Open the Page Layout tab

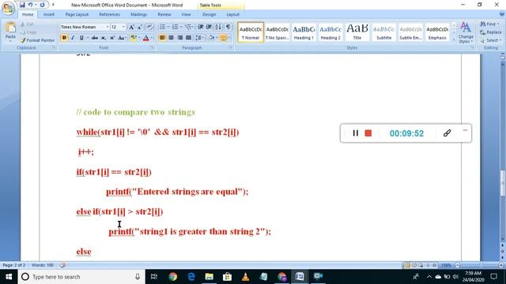click(x=77, y=14)
